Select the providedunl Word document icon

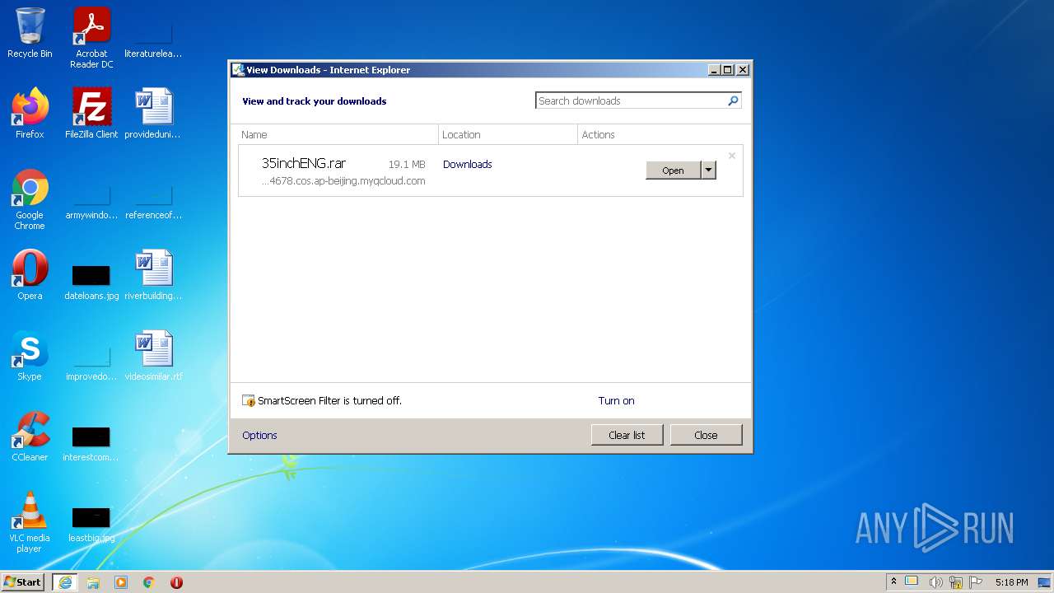tap(153, 114)
